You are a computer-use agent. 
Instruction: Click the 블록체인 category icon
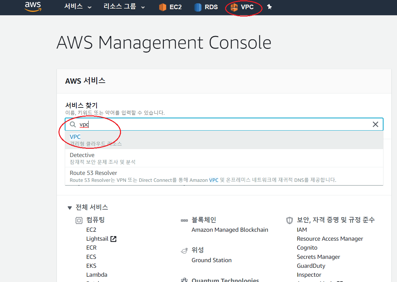pos(184,221)
